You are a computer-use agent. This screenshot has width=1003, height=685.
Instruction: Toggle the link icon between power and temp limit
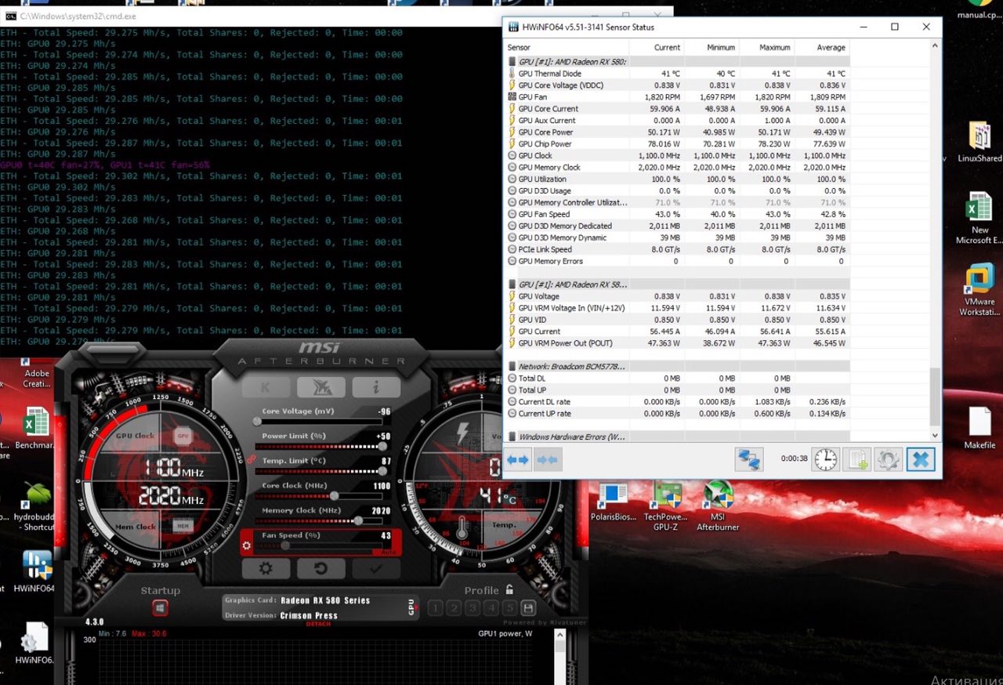click(252, 460)
